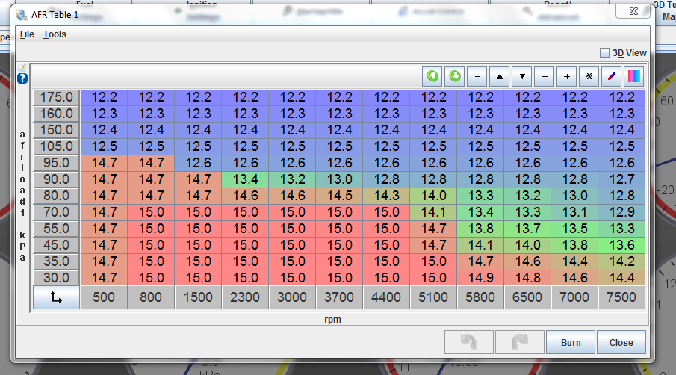Click the blue question mark help icon

[x=22, y=78]
